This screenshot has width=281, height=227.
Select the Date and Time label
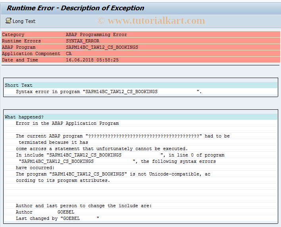point(20,60)
